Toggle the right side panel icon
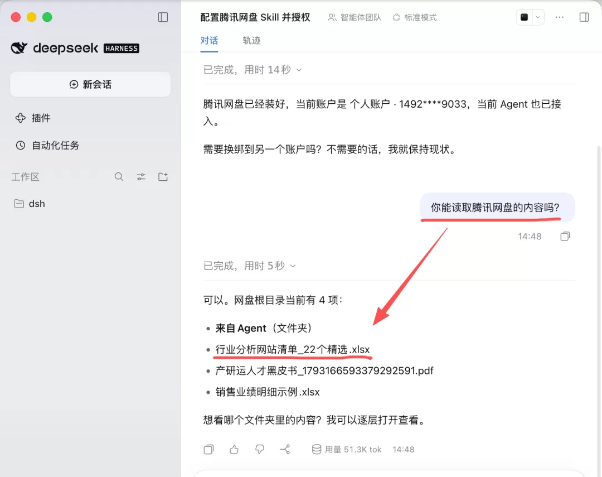The height and width of the screenshot is (477, 602). tap(584, 17)
